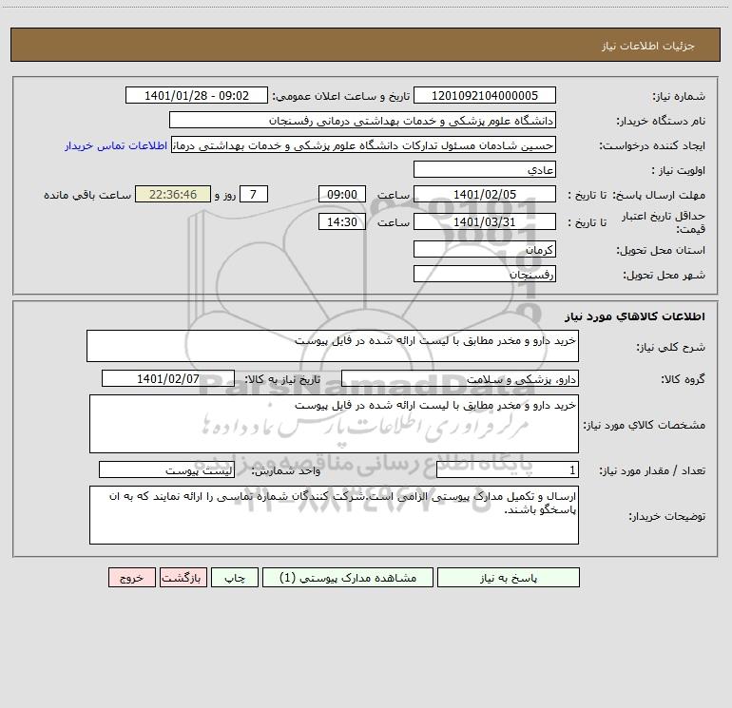Exit using the خروج button
The image size is (732, 708).
coord(131,577)
